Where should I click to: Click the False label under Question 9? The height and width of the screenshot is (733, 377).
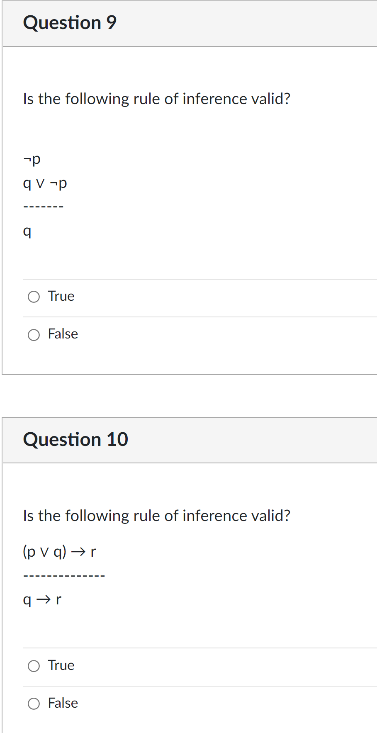[62, 334]
